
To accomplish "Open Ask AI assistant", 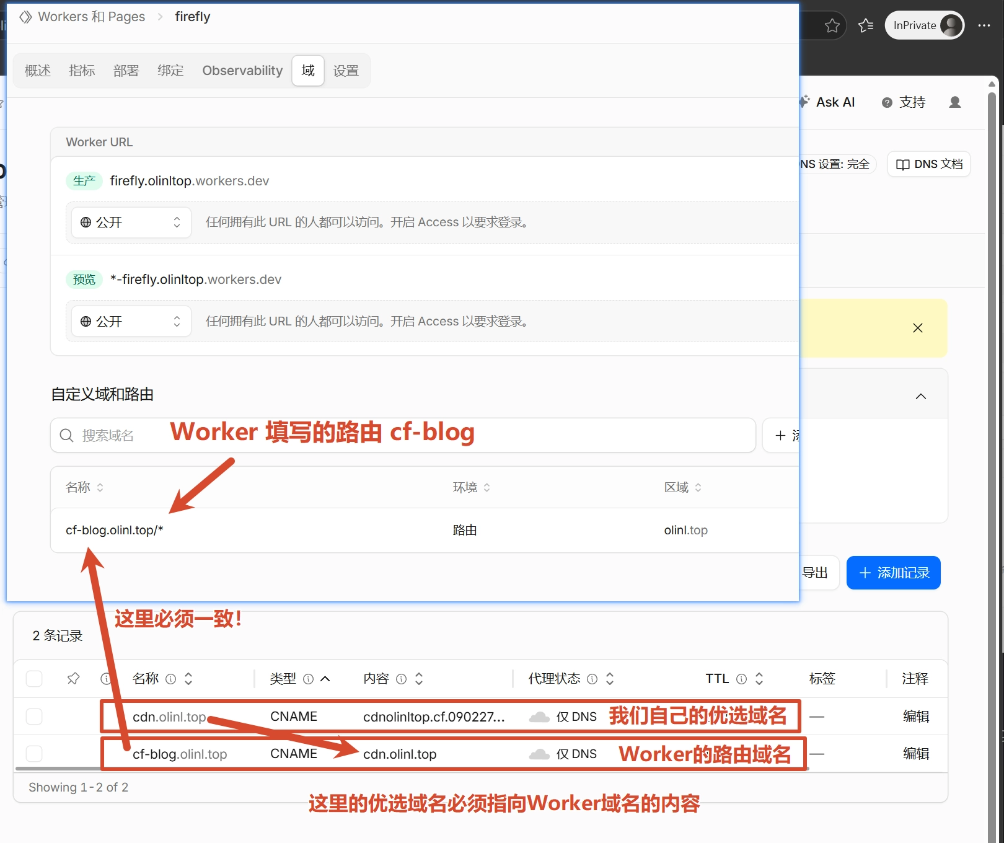I will pos(828,102).
